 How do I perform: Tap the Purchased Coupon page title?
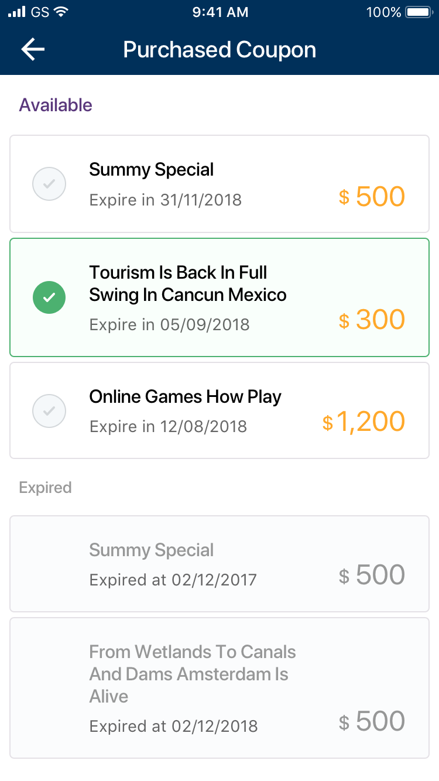pos(220,50)
